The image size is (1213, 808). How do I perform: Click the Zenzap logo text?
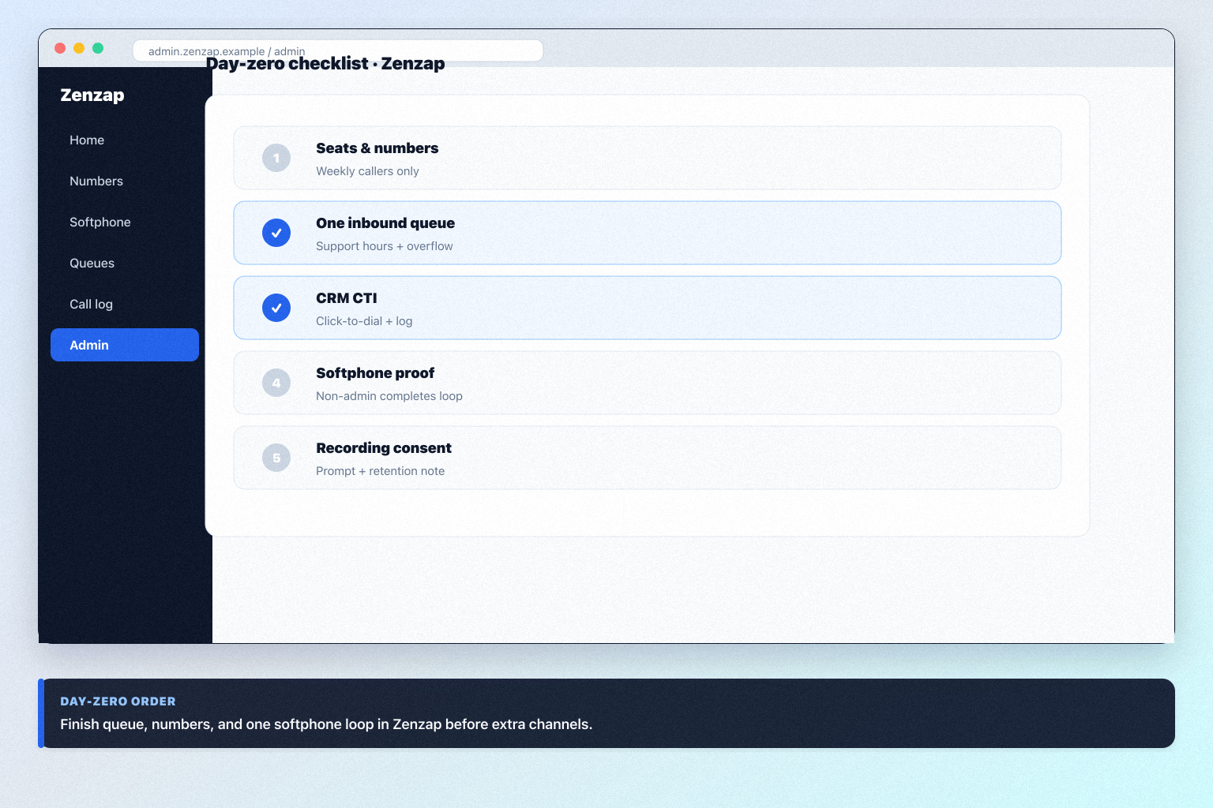(x=92, y=95)
